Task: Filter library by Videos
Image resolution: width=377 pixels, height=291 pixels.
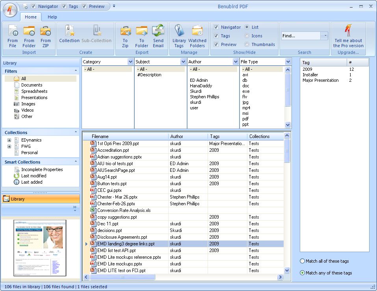Action: [x=27, y=110]
